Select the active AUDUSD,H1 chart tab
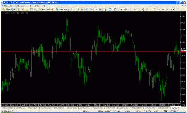The height and width of the screenshot is (113, 187). coord(176,108)
